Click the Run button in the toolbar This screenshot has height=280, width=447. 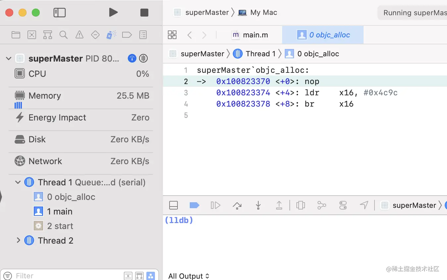114,12
